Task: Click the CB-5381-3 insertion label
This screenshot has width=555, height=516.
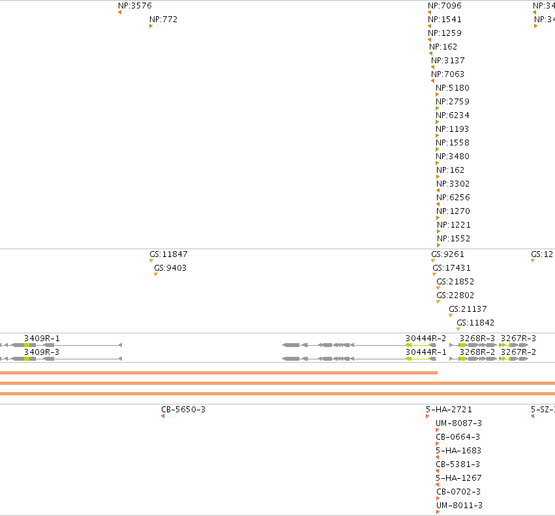Action: (458, 464)
